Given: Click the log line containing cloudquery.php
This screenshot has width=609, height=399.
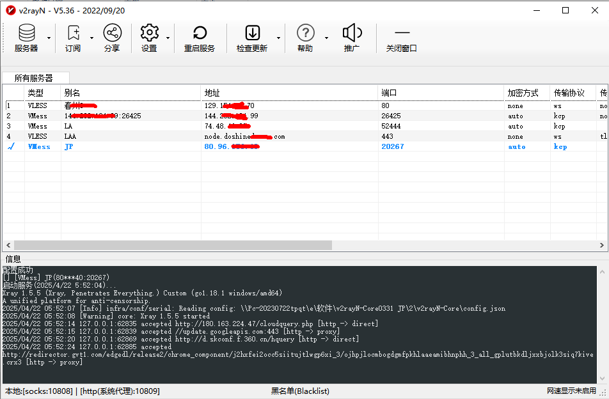Looking at the screenshot, I should [191, 324].
